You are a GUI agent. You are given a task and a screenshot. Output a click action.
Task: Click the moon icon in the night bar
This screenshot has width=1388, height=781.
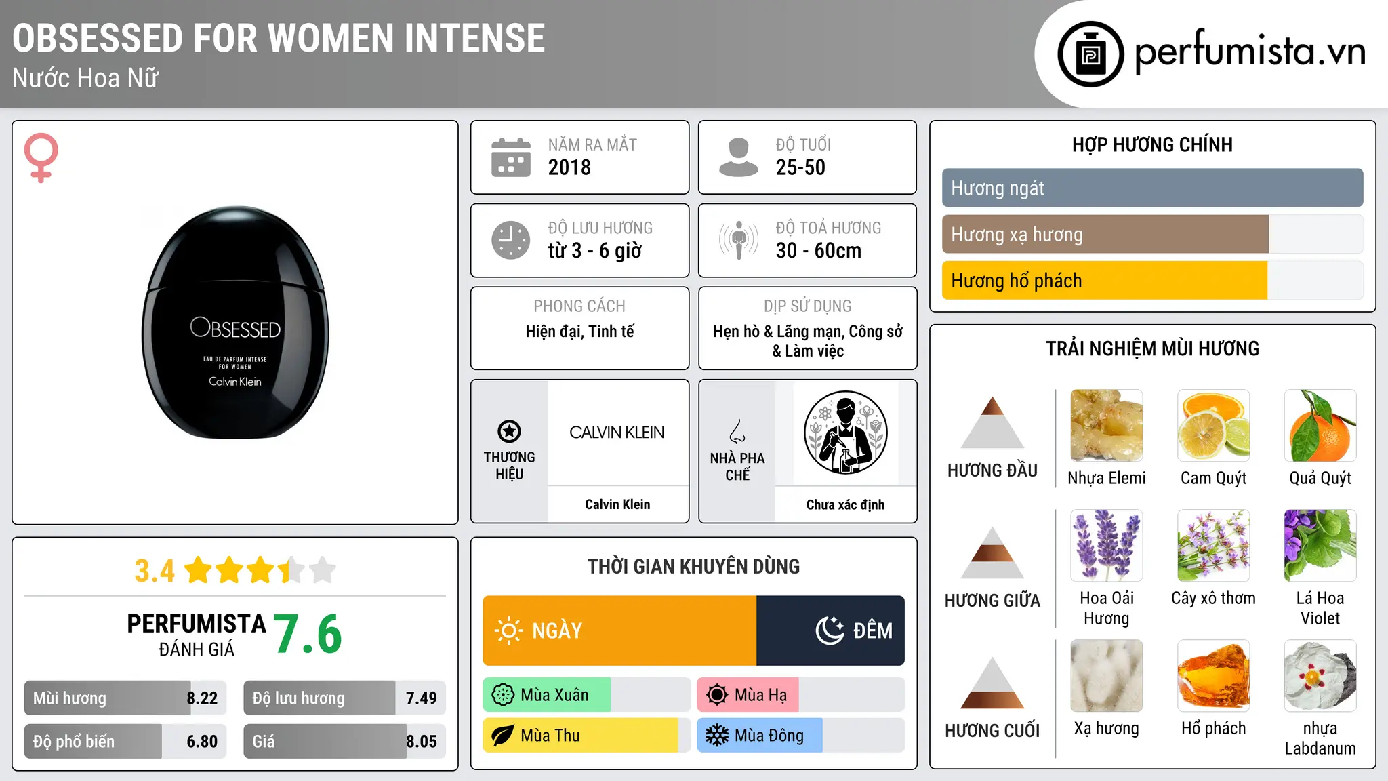point(830,630)
